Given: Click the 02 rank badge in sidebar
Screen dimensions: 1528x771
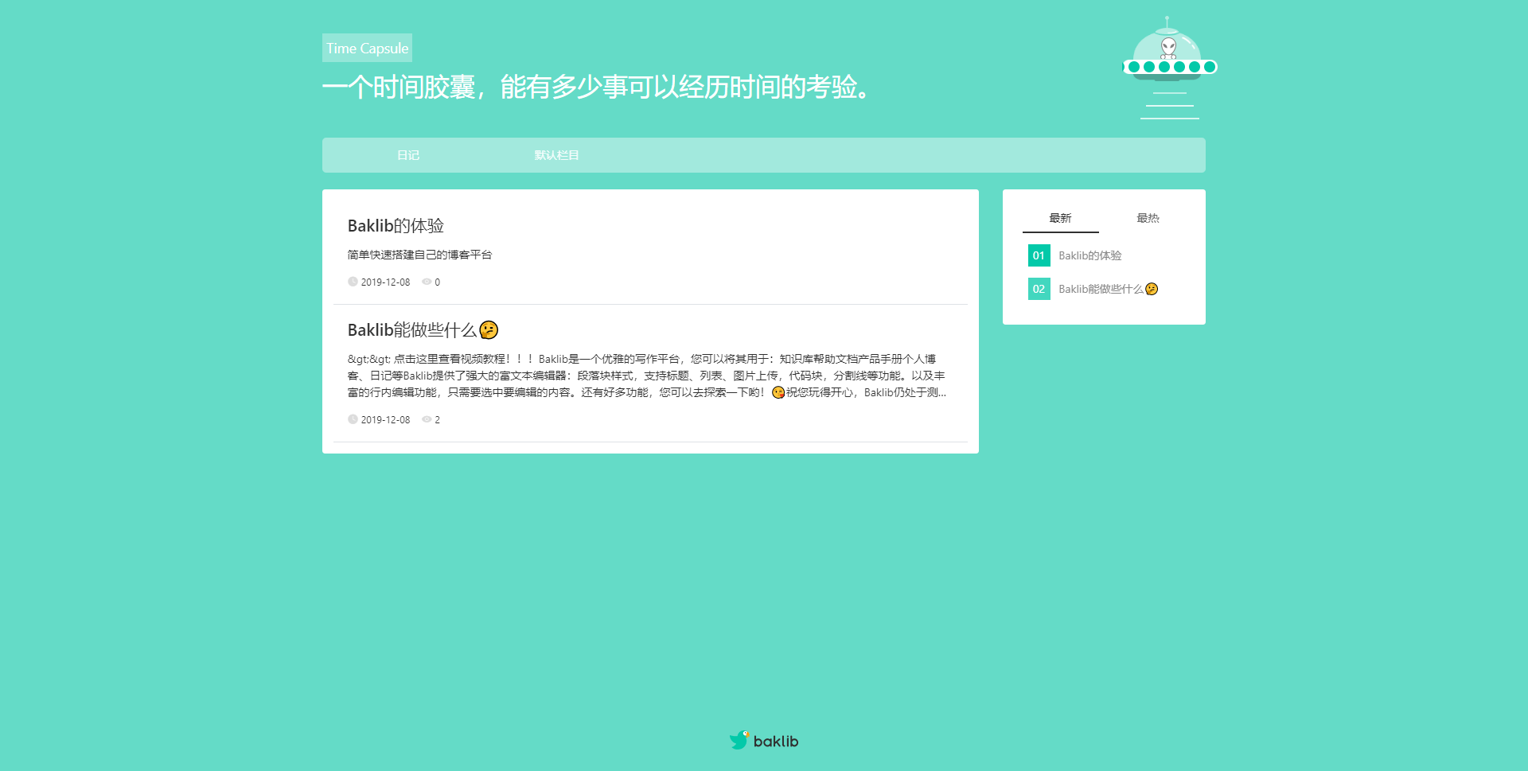Looking at the screenshot, I should (1039, 289).
